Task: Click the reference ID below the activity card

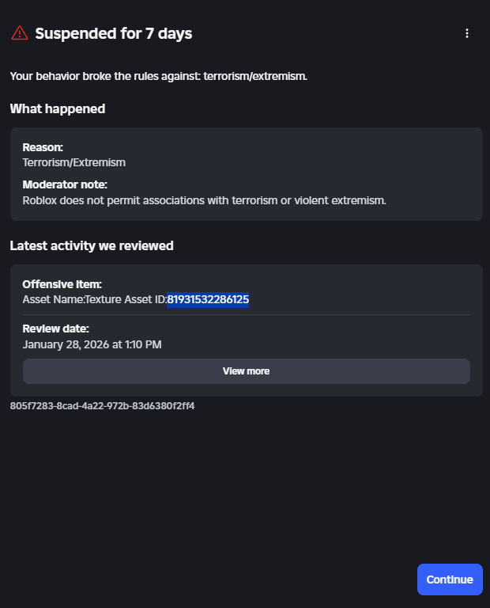Action: pos(102,406)
